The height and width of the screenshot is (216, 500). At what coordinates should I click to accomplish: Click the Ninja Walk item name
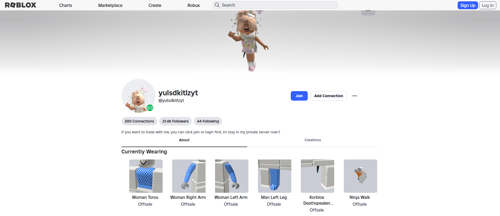pos(360,198)
